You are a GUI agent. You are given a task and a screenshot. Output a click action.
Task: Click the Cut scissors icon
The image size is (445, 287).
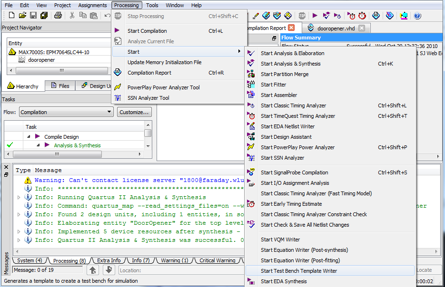pos(72,15)
